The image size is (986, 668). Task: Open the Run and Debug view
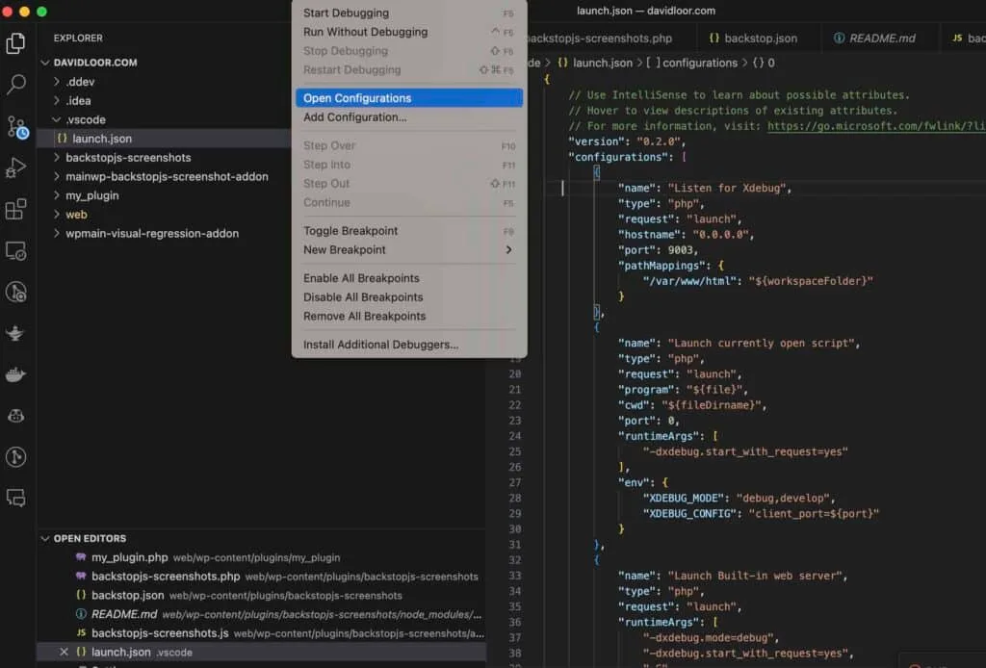coord(15,167)
